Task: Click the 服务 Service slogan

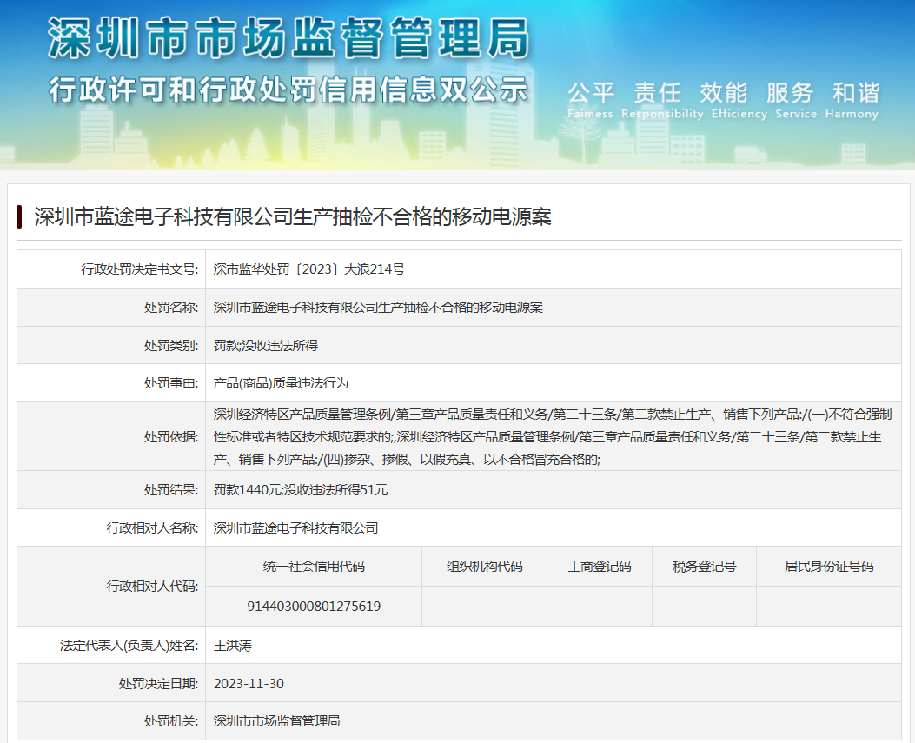Action: pos(795,100)
